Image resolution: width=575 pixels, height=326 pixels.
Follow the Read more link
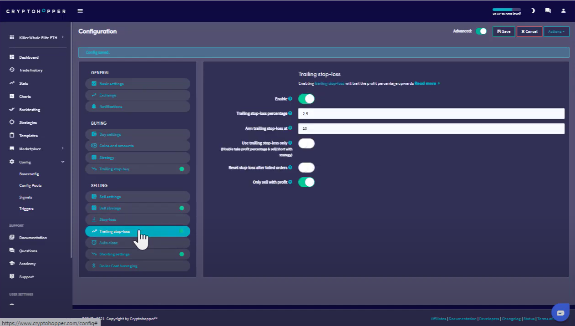425,84
